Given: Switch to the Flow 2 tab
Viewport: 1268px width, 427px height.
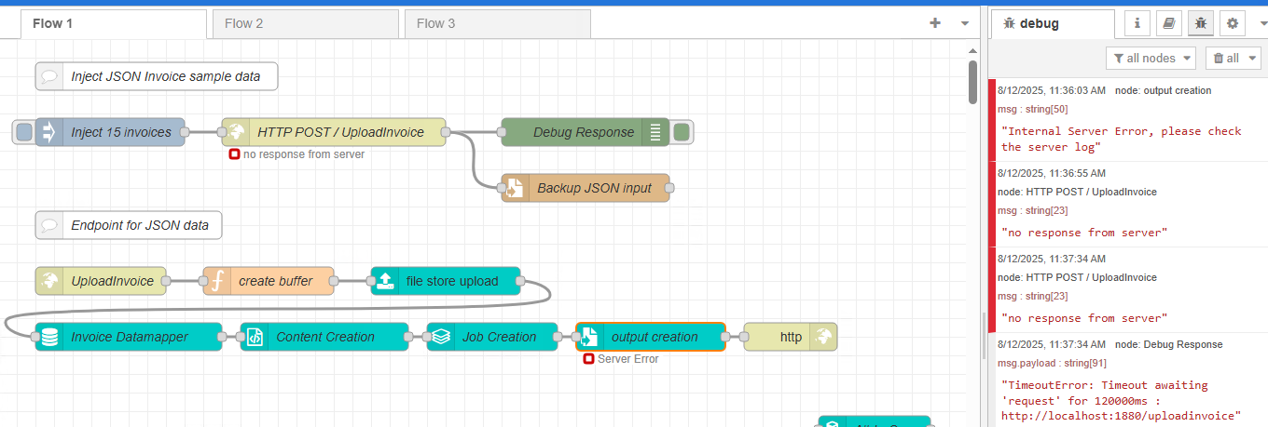Looking at the screenshot, I should click(304, 23).
